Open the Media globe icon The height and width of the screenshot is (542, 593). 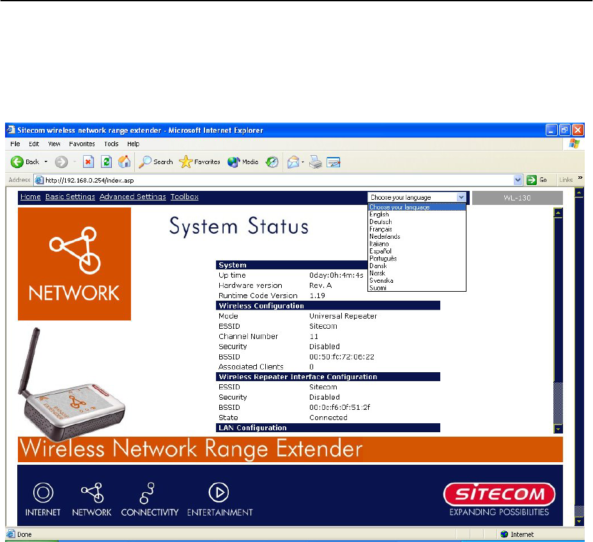[x=233, y=162]
